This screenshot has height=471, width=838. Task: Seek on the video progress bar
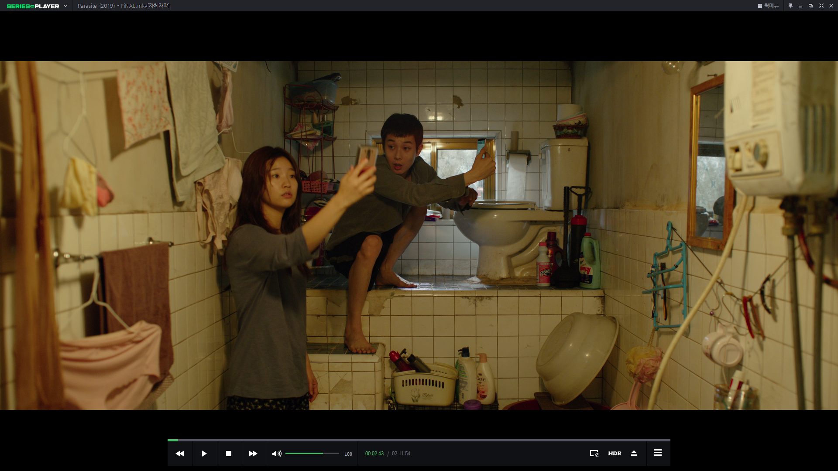coord(419,440)
